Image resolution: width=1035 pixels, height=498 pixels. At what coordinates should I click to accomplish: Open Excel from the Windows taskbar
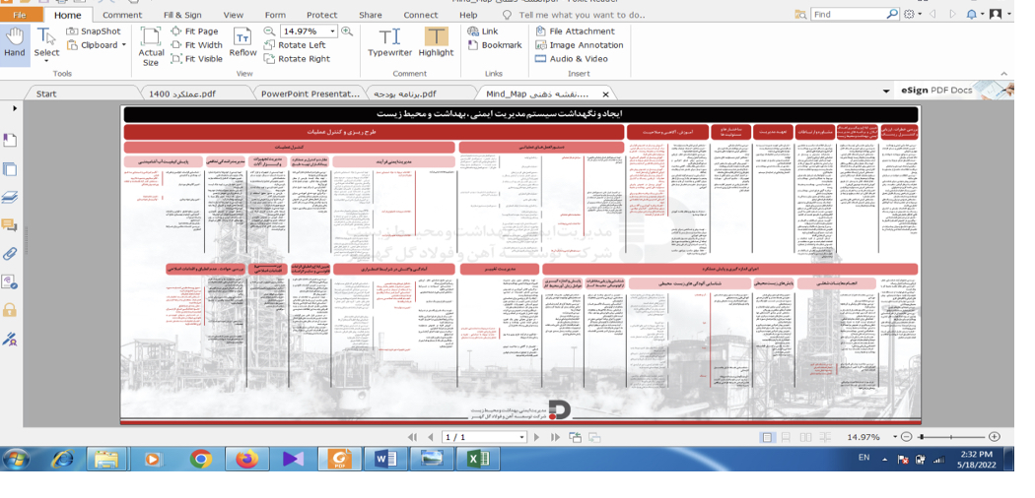coord(476,459)
